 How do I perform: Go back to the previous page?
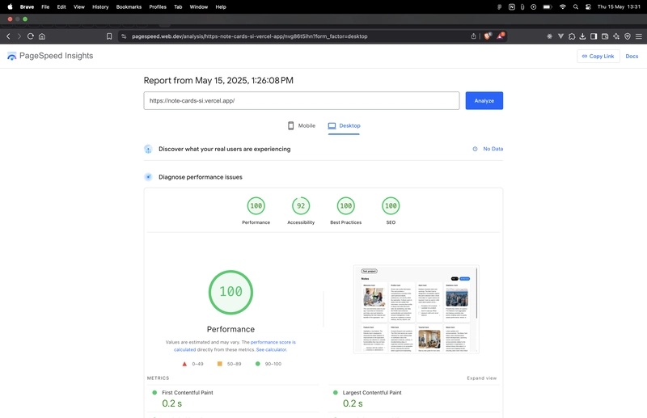click(x=8, y=36)
